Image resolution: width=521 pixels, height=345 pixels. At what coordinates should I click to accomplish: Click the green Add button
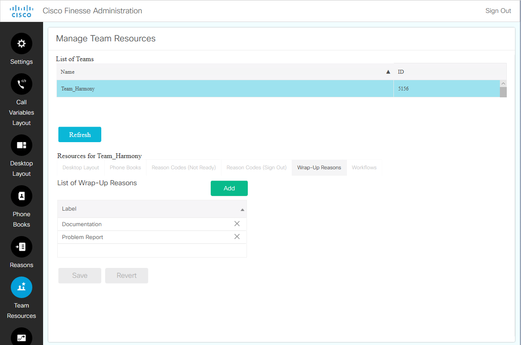pyautogui.click(x=229, y=188)
